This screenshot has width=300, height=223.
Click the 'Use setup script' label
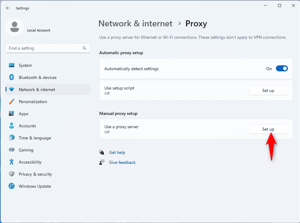[119, 88]
